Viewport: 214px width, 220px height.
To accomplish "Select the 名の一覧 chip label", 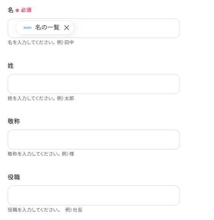I will pos(47,27).
